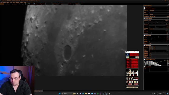
Task: Enable the Auto exposure checkbox
Action: pyautogui.click(x=166, y=25)
